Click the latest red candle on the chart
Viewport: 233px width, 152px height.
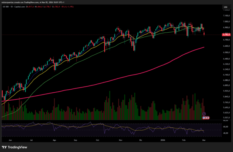click(x=205, y=34)
